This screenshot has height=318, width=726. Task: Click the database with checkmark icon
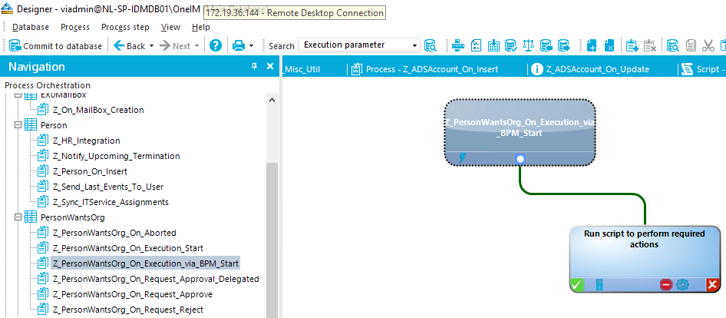tap(510, 45)
